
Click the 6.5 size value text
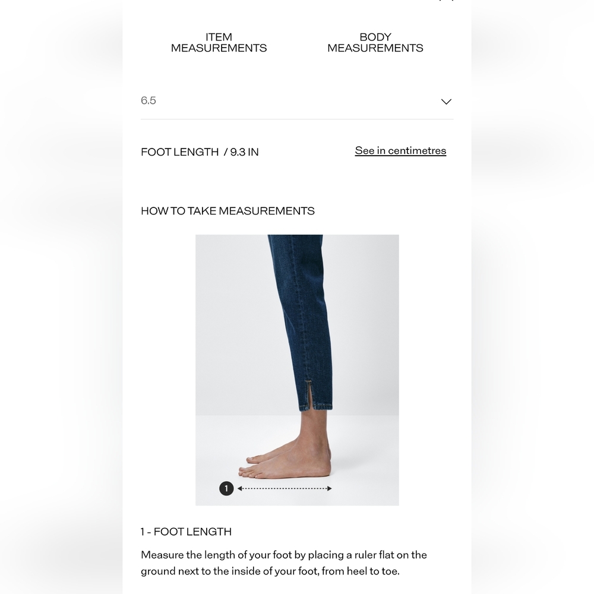pyautogui.click(x=148, y=100)
